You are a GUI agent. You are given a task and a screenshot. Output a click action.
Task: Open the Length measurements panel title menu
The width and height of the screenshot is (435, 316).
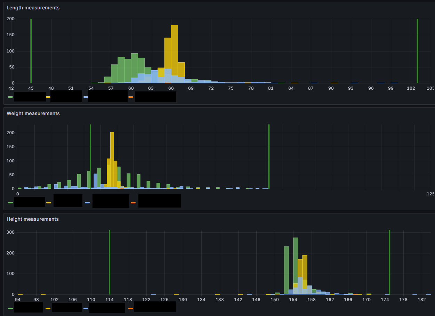(x=33, y=8)
